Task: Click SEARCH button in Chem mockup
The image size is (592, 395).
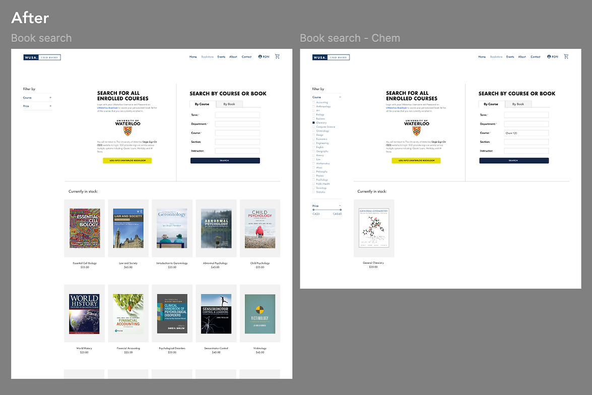Action: pyautogui.click(x=514, y=160)
